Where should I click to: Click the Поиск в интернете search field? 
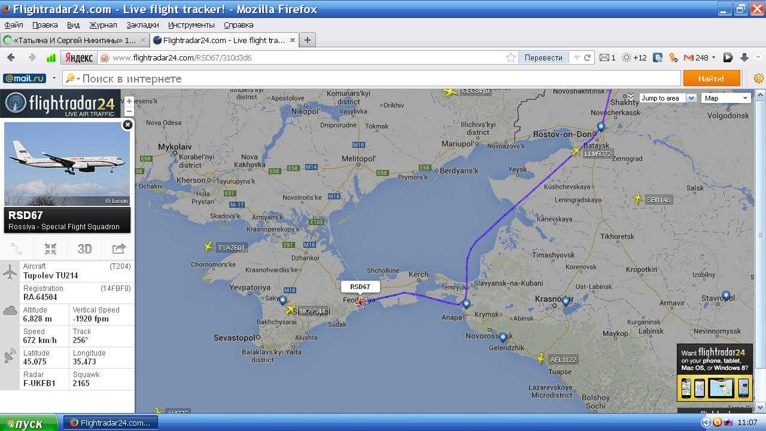[x=377, y=78]
